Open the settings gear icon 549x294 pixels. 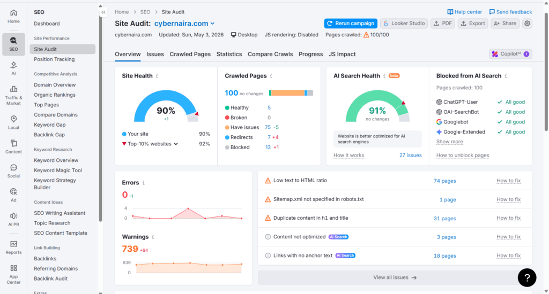coord(527,24)
